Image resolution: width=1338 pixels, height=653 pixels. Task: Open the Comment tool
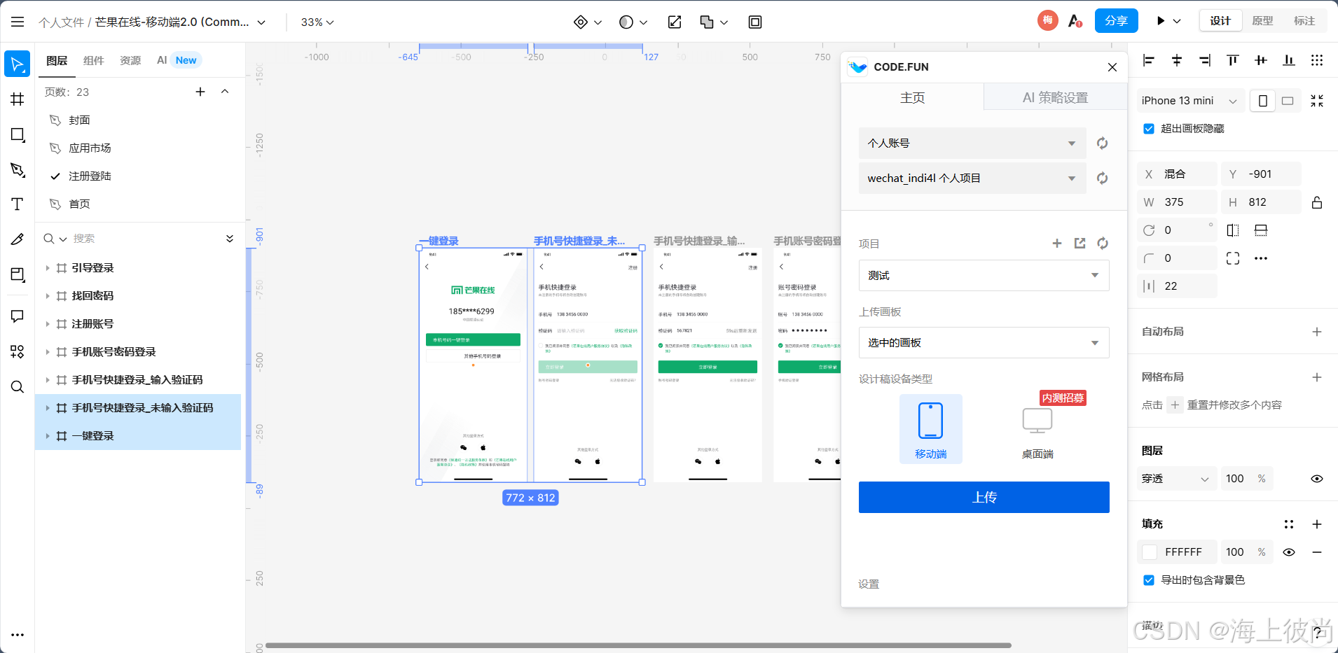click(17, 316)
